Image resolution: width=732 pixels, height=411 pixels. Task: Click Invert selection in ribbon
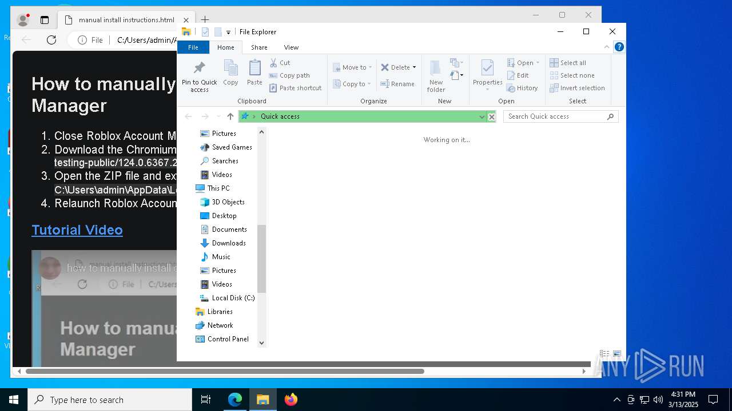(x=577, y=88)
